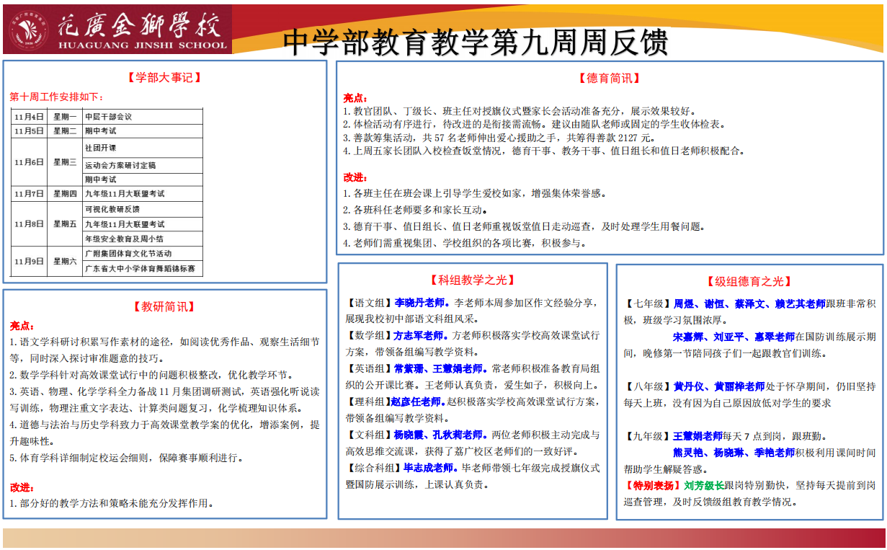Select the heading '【科组教学之光】'
Image resolution: width=887 pixels, height=550 pixels.
(x=472, y=280)
